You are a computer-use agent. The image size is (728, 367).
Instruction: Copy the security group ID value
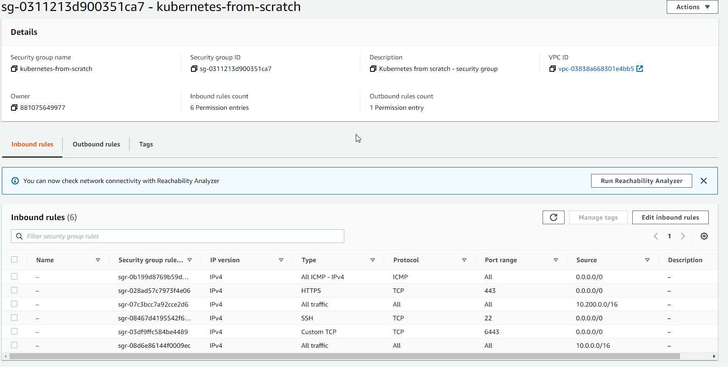(194, 69)
